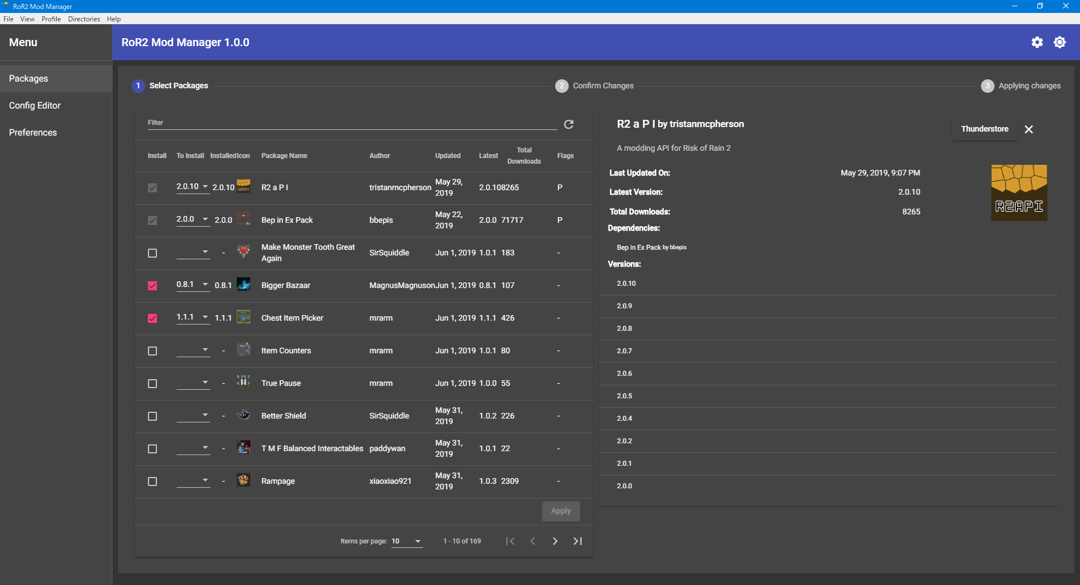1080x585 pixels.
Task: Sort by Package Name column header
Action: pyautogui.click(x=284, y=156)
